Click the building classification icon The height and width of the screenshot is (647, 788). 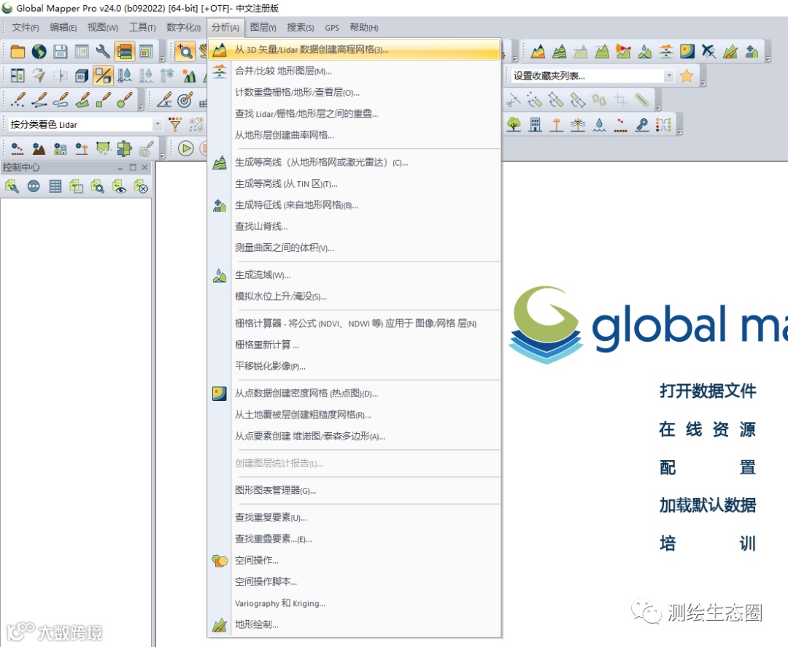click(536, 123)
